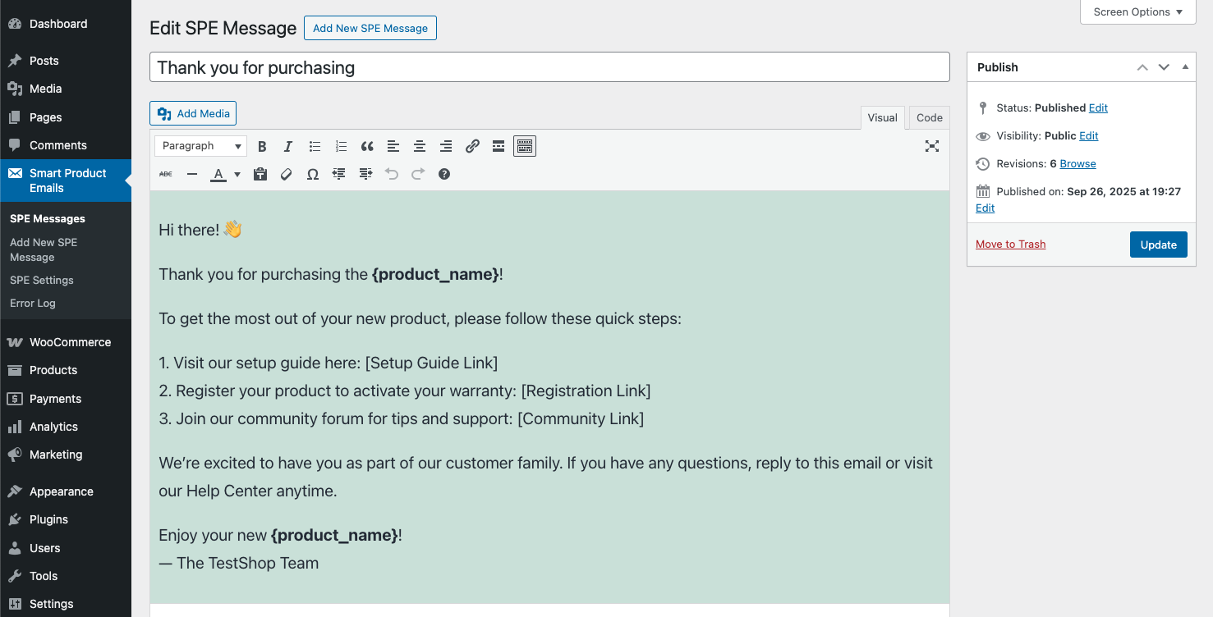Toggle the toolbar kitchen sink button
Screen dimensions: 1213x617
pyautogui.click(x=525, y=146)
